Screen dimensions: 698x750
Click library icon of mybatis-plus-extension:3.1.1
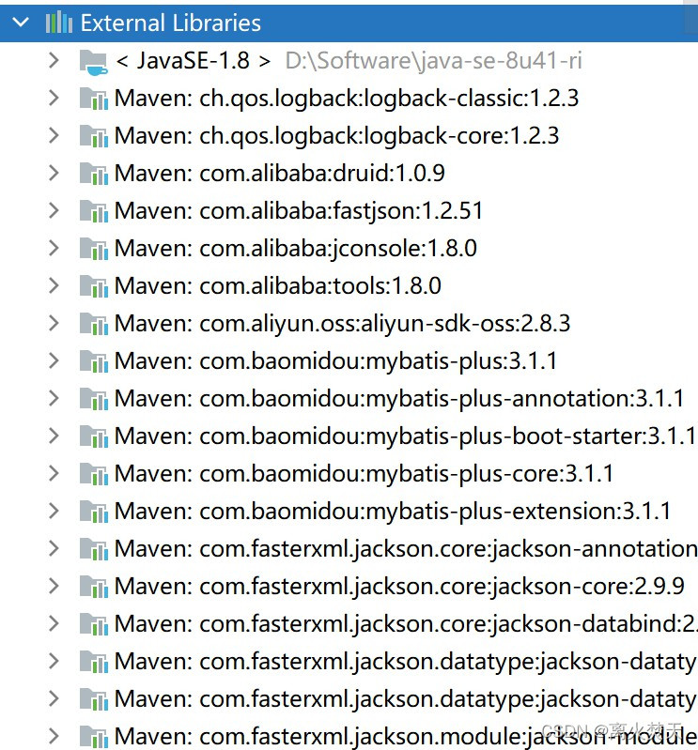click(94, 512)
